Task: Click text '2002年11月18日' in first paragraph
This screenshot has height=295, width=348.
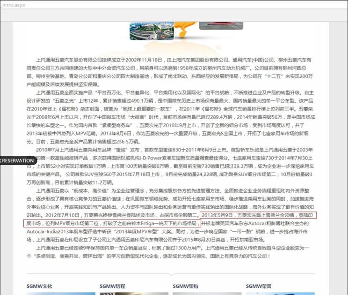Action: [144, 60]
